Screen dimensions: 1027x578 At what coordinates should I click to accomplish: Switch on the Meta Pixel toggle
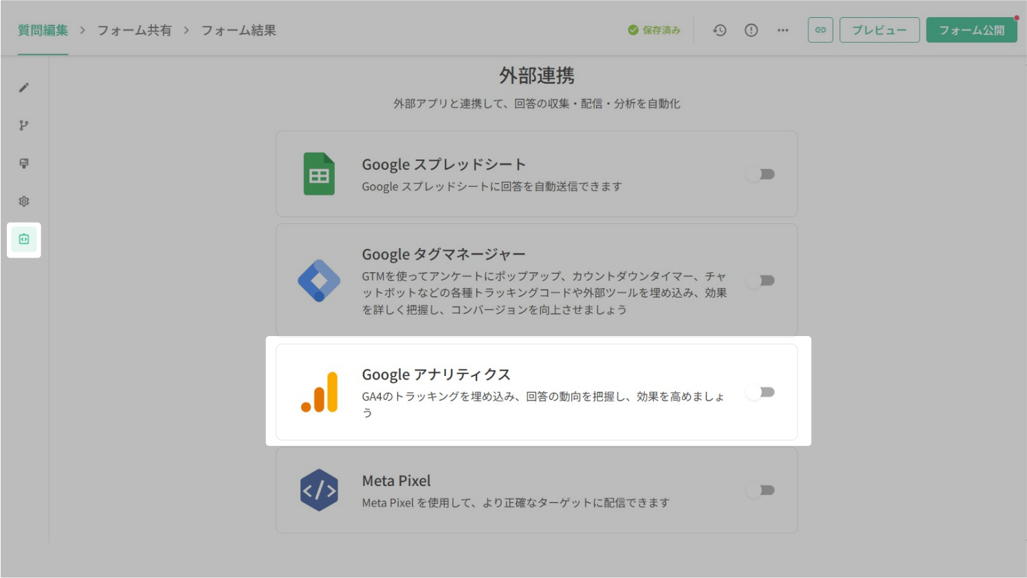click(761, 490)
